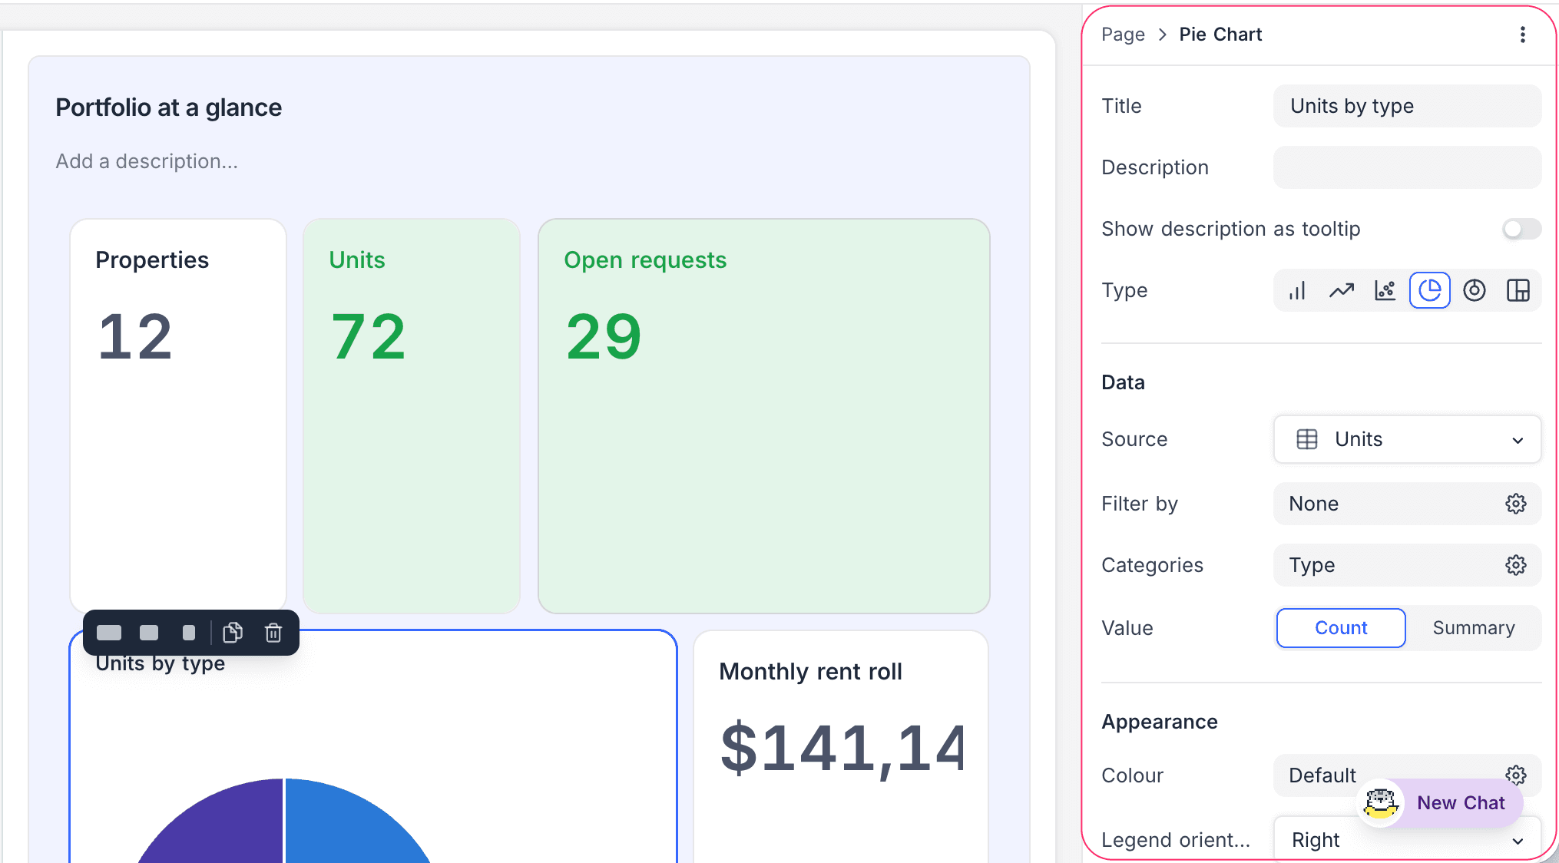Select the Open requests metric card
This screenshot has width=1559, height=863.
pyautogui.click(x=764, y=415)
